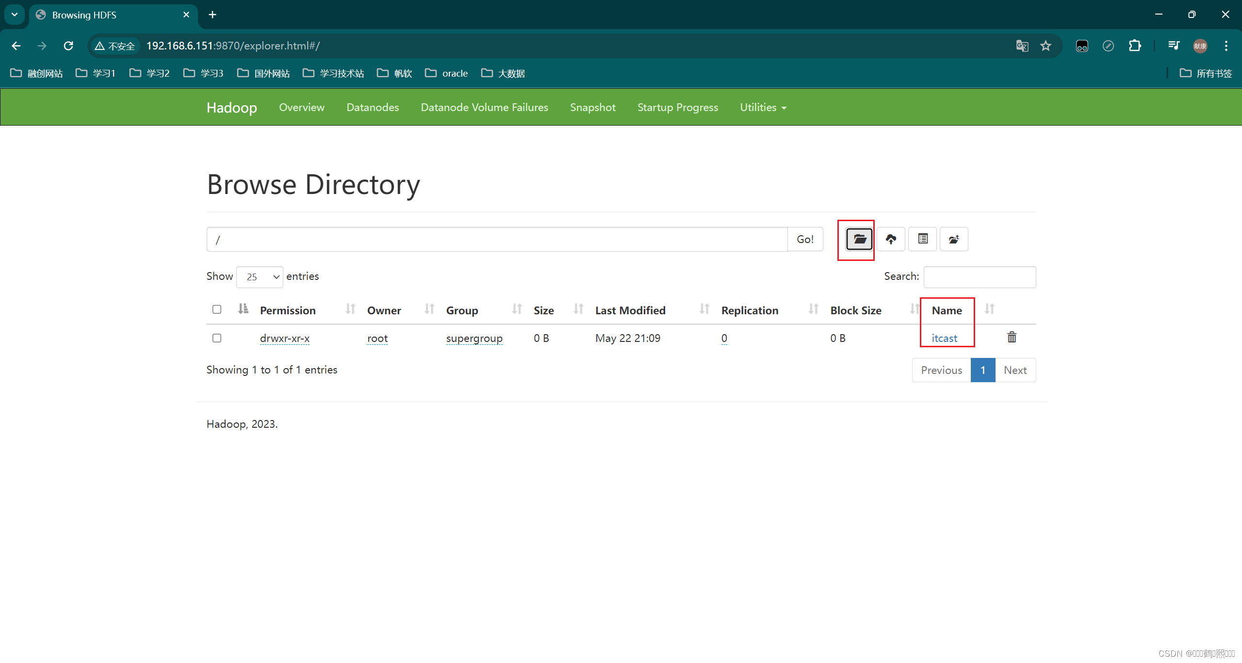The image size is (1242, 663).
Task: Open the itcast directory link
Action: (x=944, y=338)
